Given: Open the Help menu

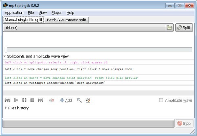Looking at the screenshot, I should [70, 13].
